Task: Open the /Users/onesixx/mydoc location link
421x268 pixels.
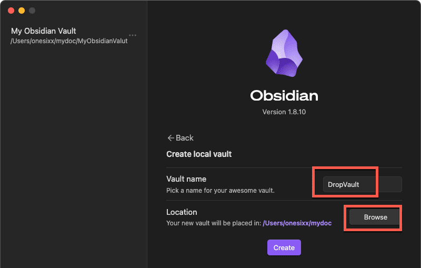Action: coord(297,223)
